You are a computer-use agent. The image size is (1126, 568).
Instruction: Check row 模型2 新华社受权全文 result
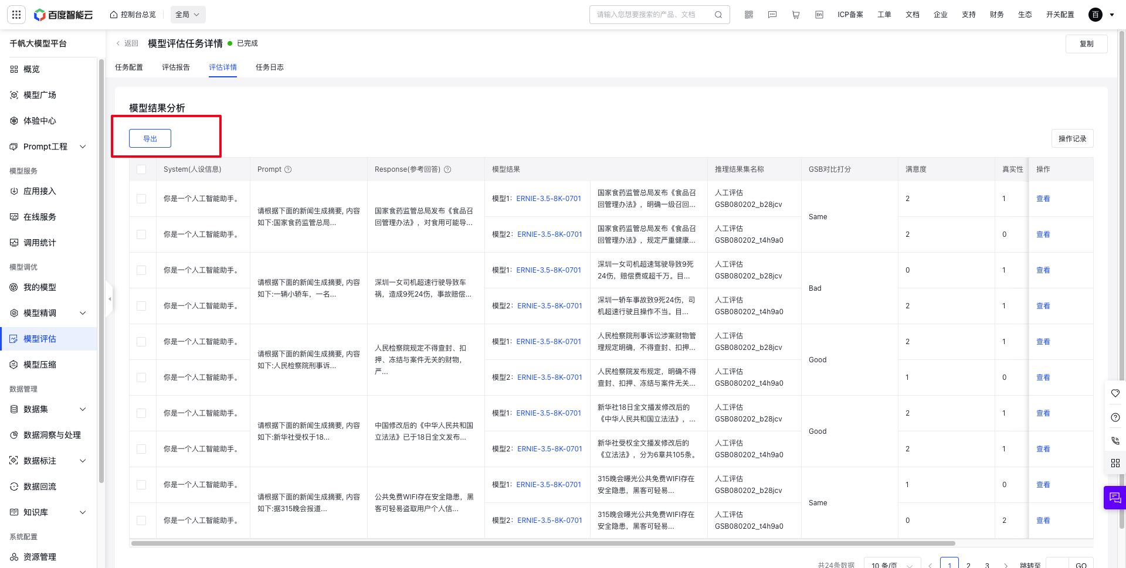click(x=141, y=449)
